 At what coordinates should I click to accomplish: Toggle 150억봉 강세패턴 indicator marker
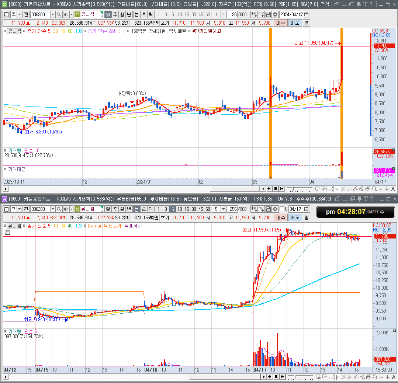click(128, 31)
